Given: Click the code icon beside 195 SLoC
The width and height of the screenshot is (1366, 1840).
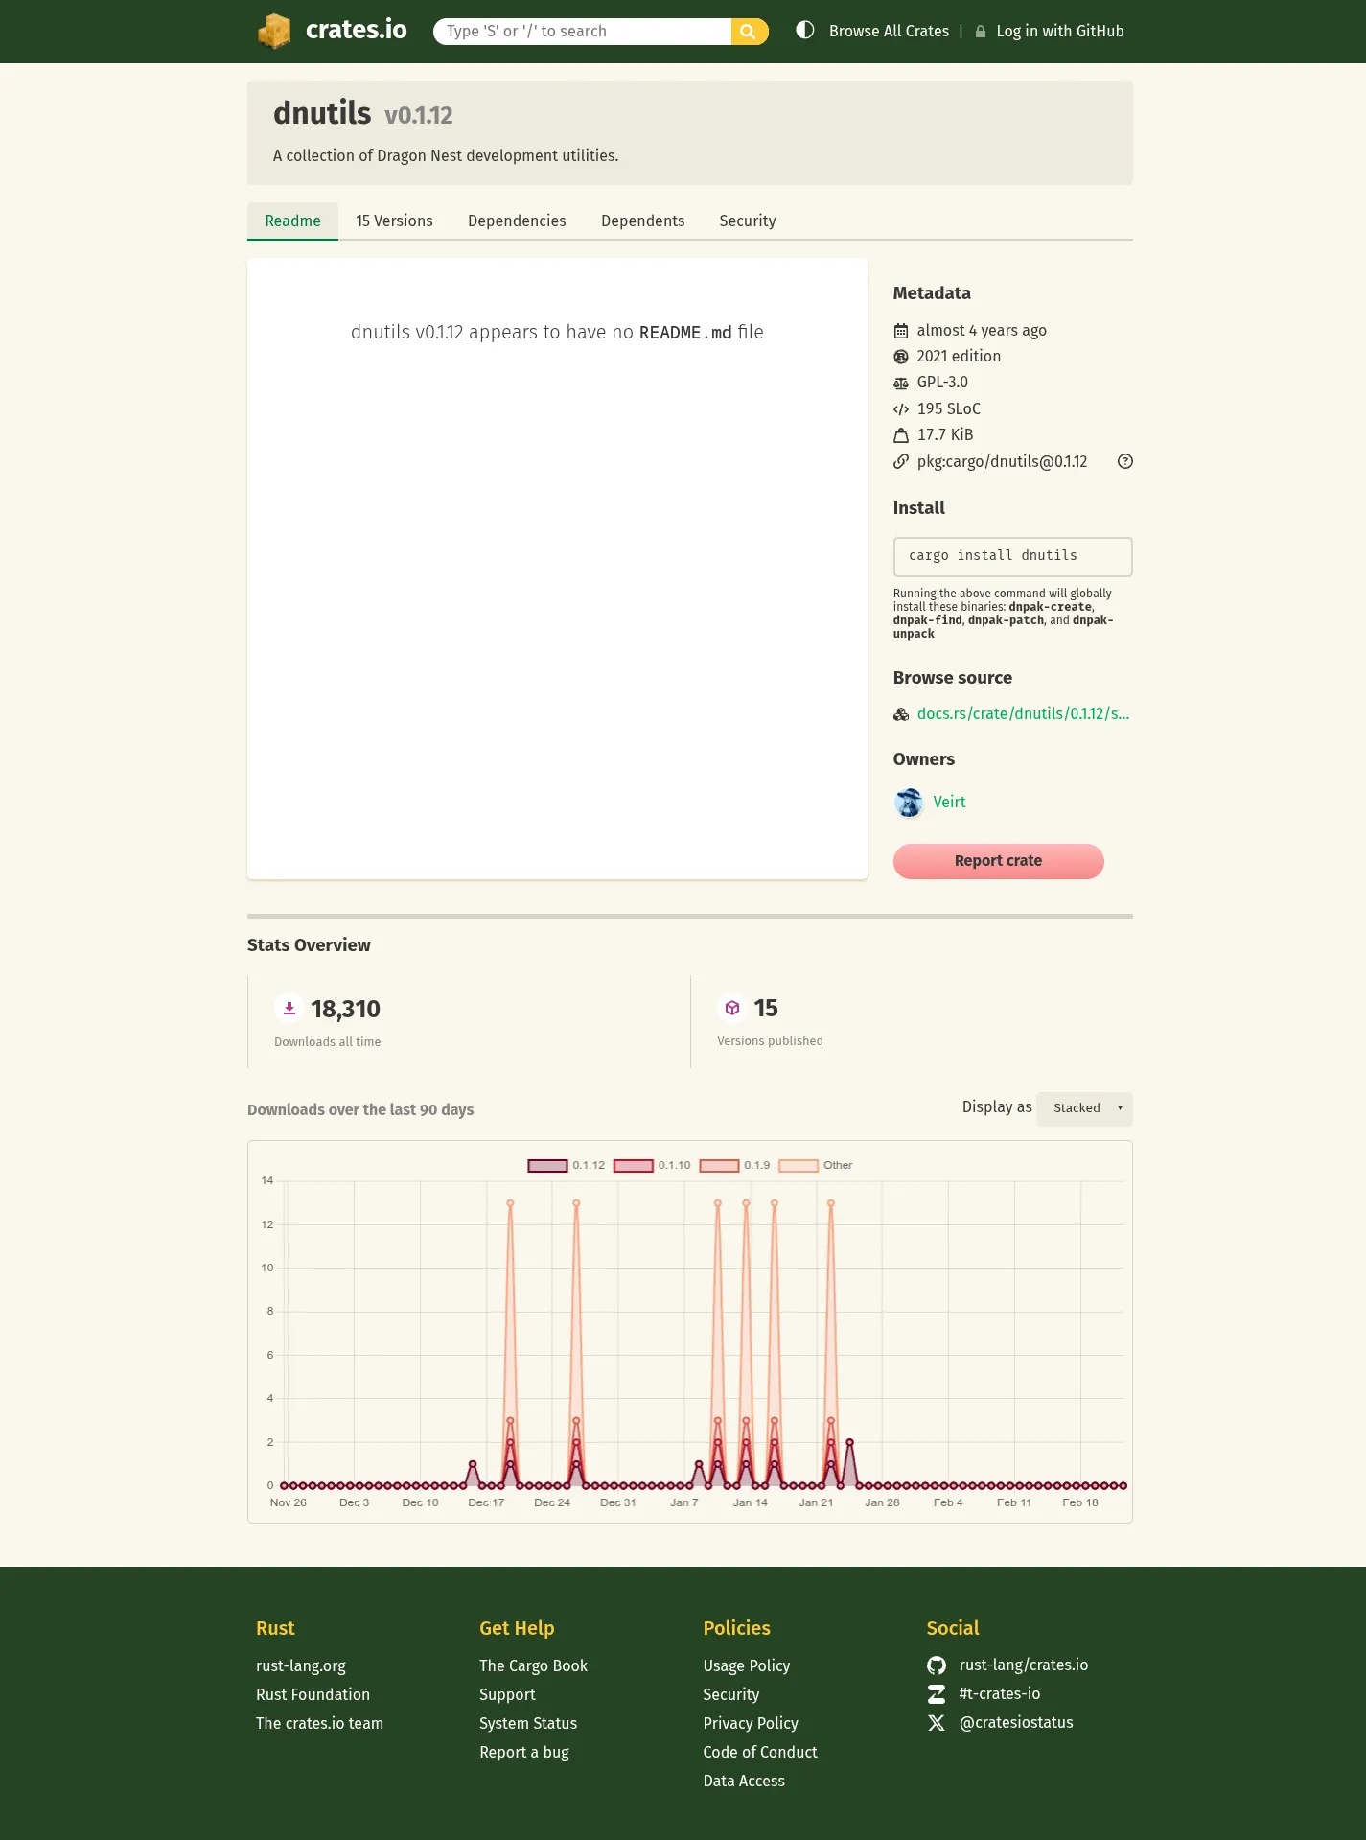Looking at the screenshot, I should [901, 409].
